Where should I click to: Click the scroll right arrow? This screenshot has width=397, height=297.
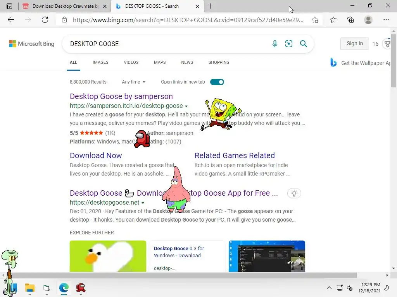387,275
